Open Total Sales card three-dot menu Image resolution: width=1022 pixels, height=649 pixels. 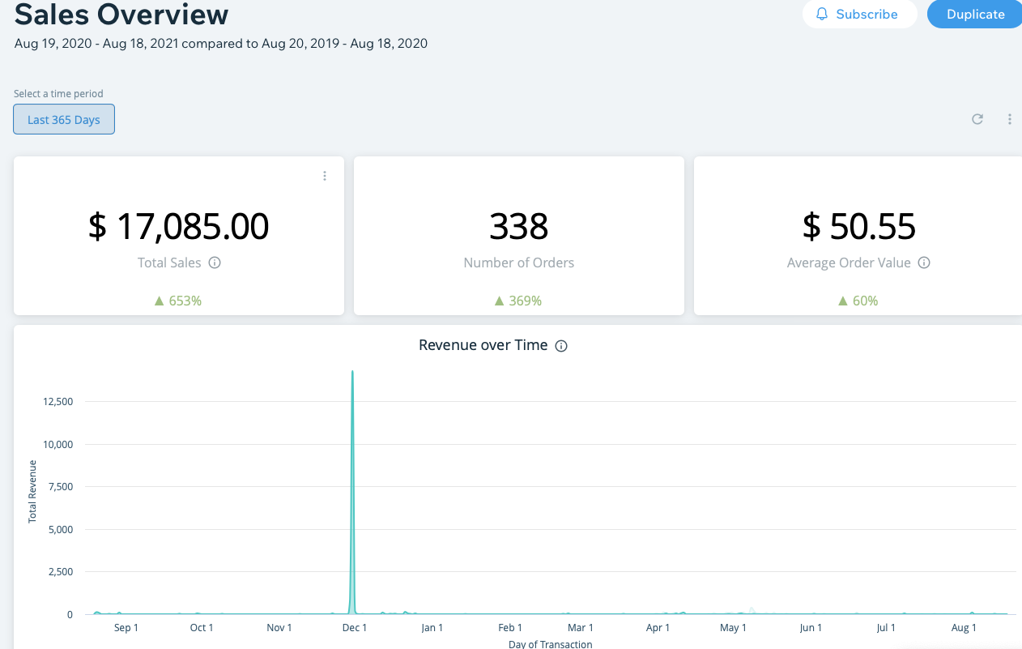click(325, 176)
